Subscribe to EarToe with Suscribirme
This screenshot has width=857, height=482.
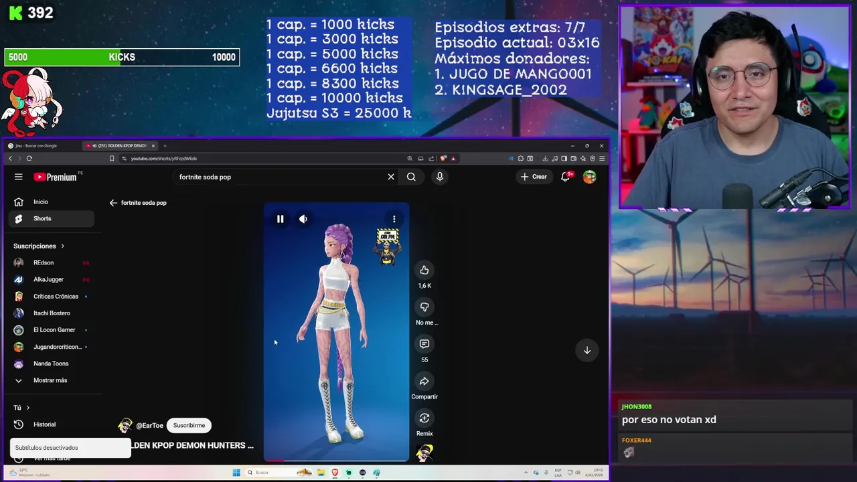point(189,425)
